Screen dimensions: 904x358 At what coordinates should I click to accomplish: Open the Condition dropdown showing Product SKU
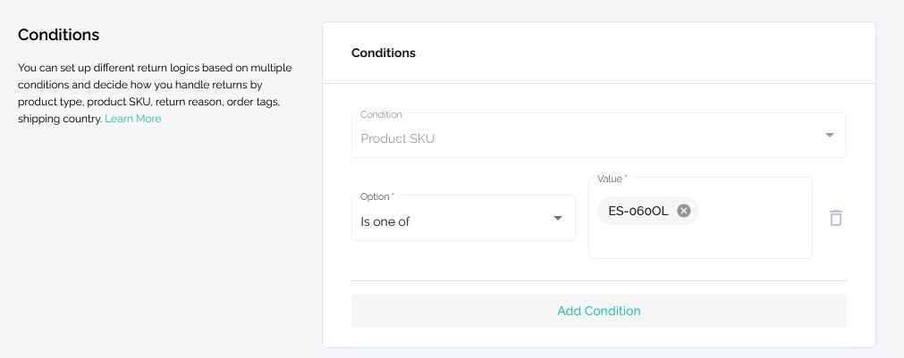click(598, 136)
